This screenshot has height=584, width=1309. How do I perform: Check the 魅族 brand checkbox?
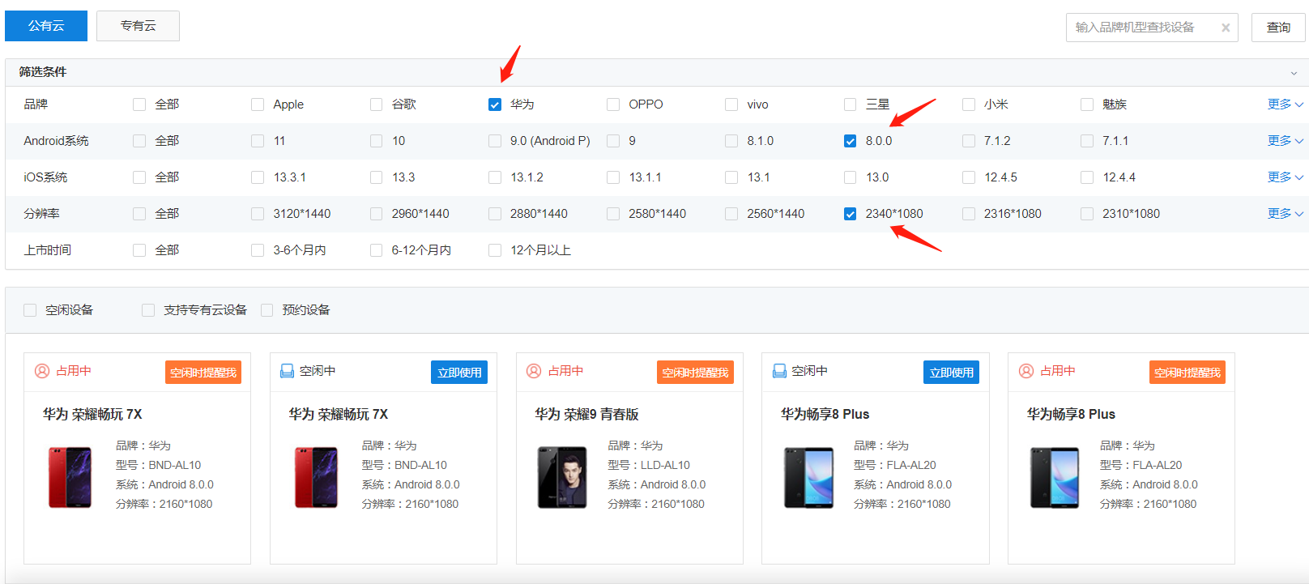pyautogui.click(x=1087, y=104)
